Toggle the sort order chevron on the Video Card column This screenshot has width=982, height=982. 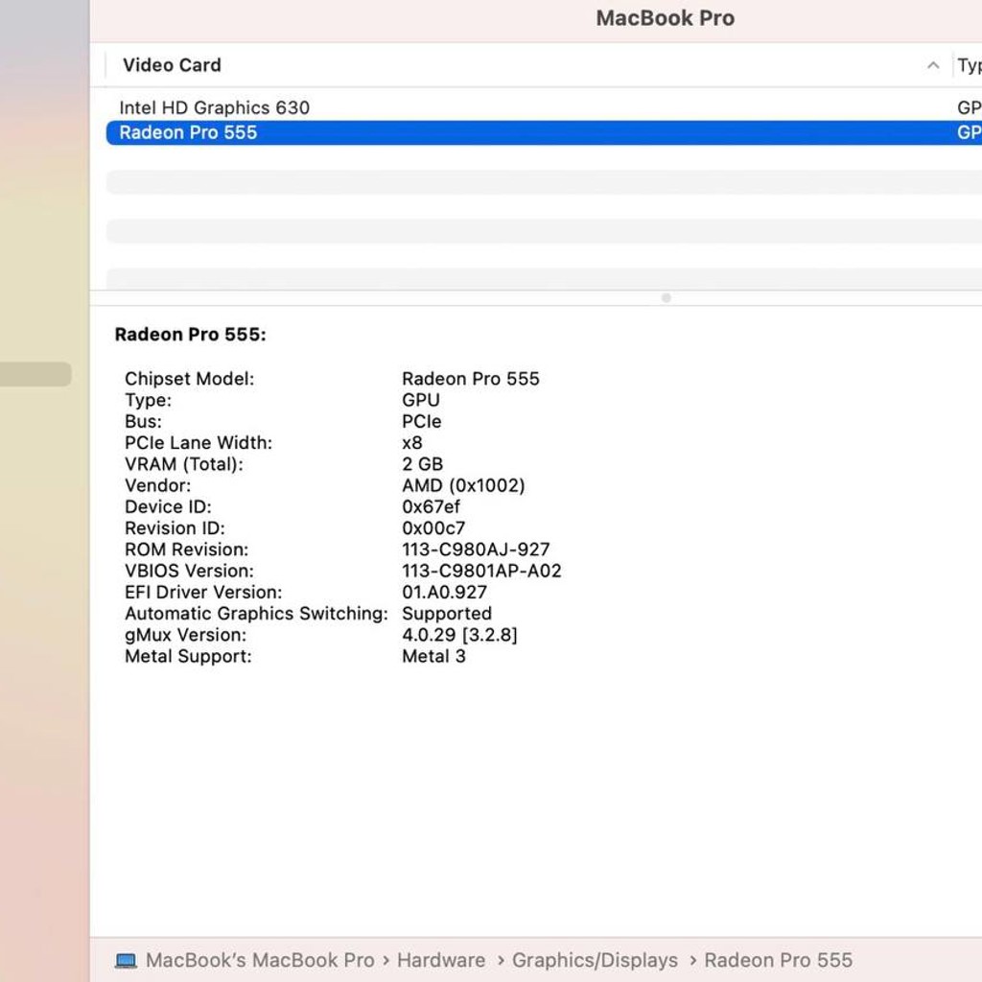[x=932, y=65]
